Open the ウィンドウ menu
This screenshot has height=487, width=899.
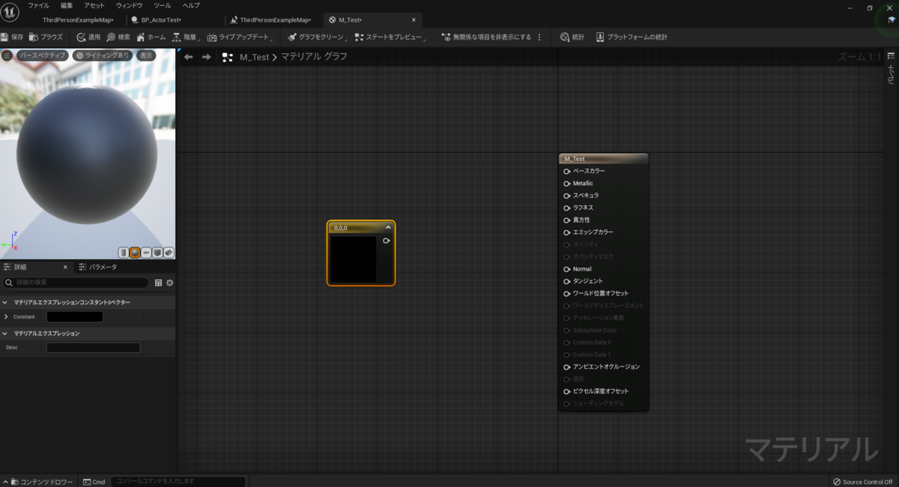point(129,5)
